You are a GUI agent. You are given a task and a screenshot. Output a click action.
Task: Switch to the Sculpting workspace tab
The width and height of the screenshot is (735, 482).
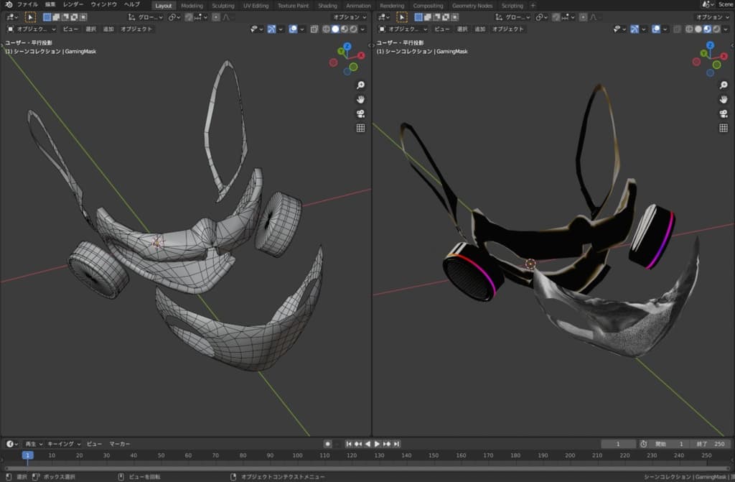223,5
